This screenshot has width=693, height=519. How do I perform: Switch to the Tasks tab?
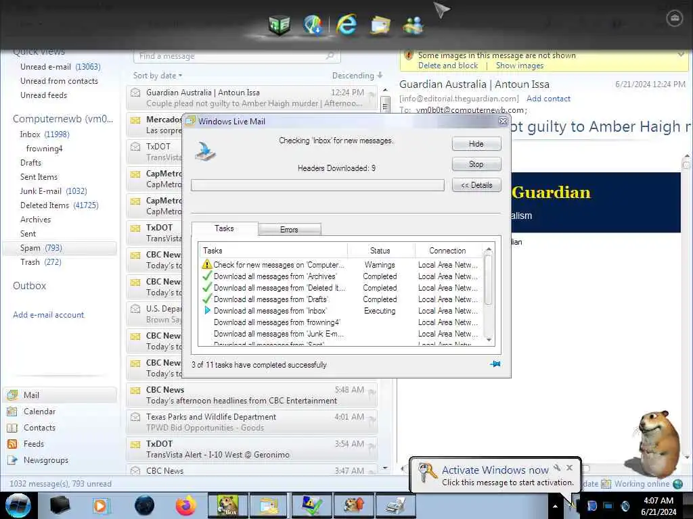pyautogui.click(x=224, y=228)
